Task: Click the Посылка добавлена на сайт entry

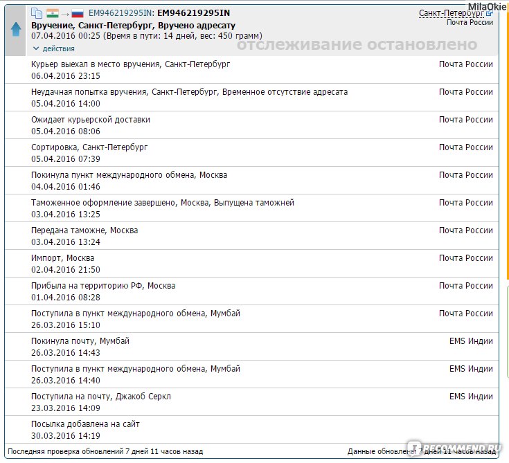Action: coord(86,424)
